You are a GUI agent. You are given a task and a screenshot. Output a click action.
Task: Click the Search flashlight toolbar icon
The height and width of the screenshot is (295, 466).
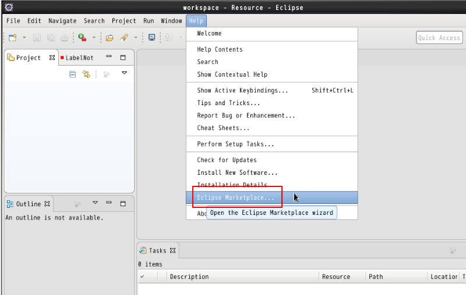(x=124, y=38)
